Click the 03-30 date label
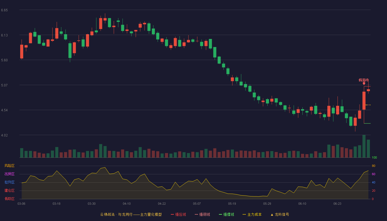Screen dimensions: 387x221 pyautogui.click(x=91, y=204)
